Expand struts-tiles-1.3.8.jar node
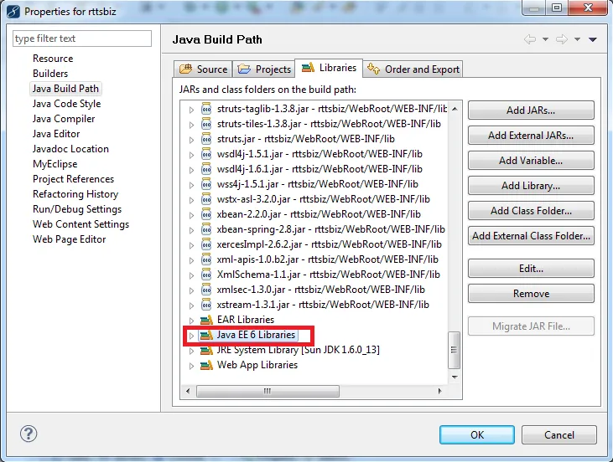 tap(191, 125)
